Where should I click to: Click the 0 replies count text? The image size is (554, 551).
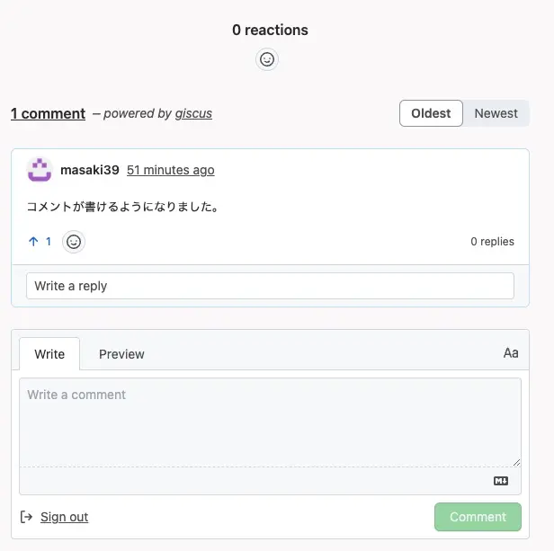point(492,242)
